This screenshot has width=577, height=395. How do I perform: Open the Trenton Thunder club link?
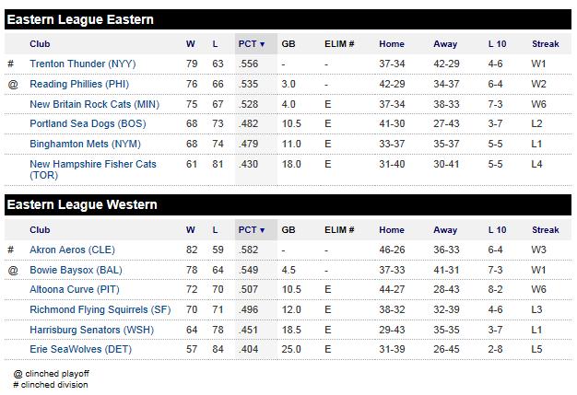click(x=83, y=64)
